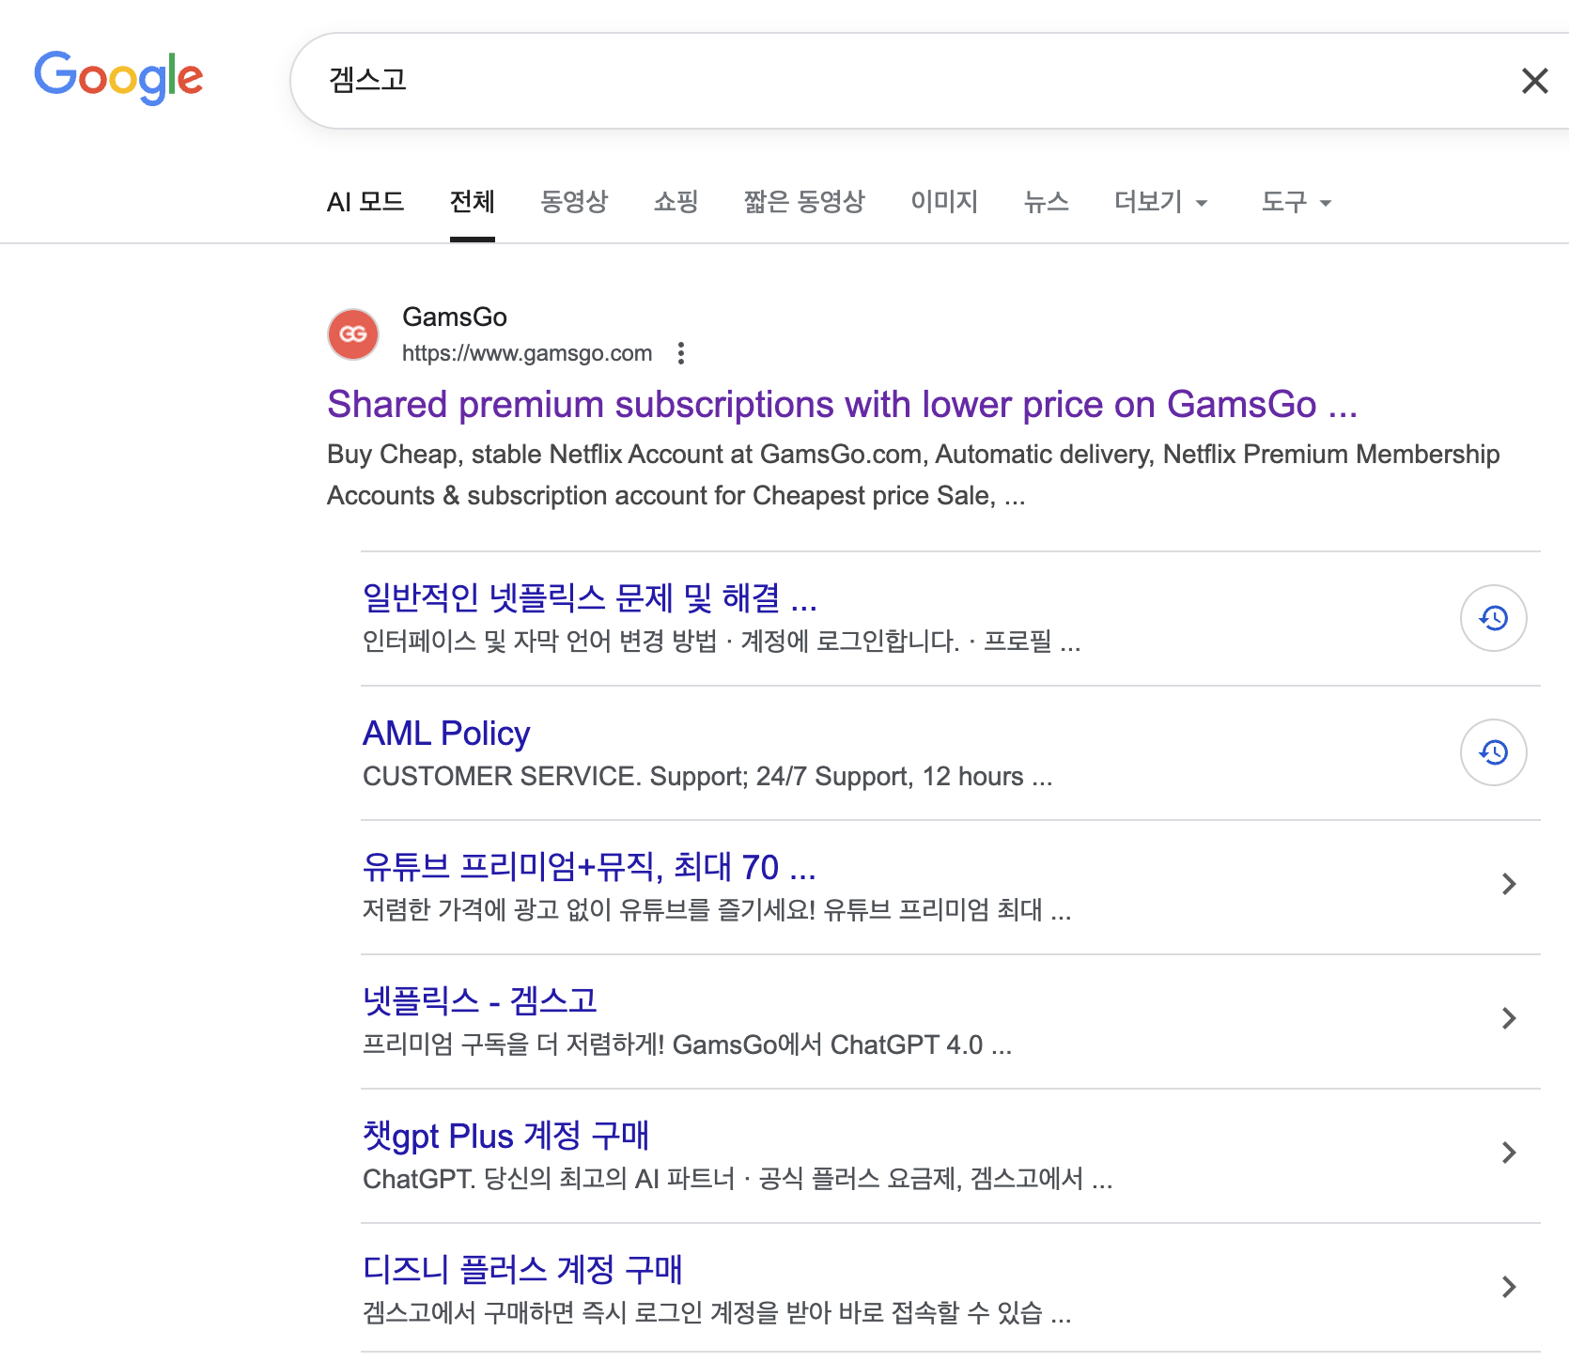Click the chevron on the 넷플릭스 - 겜스고 row
Image resolution: width=1569 pixels, height=1362 pixels.
[1509, 1018]
